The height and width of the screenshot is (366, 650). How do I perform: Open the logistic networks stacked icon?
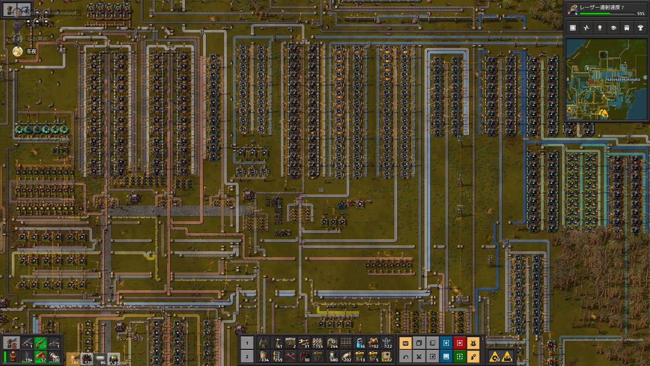[x=600, y=27]
